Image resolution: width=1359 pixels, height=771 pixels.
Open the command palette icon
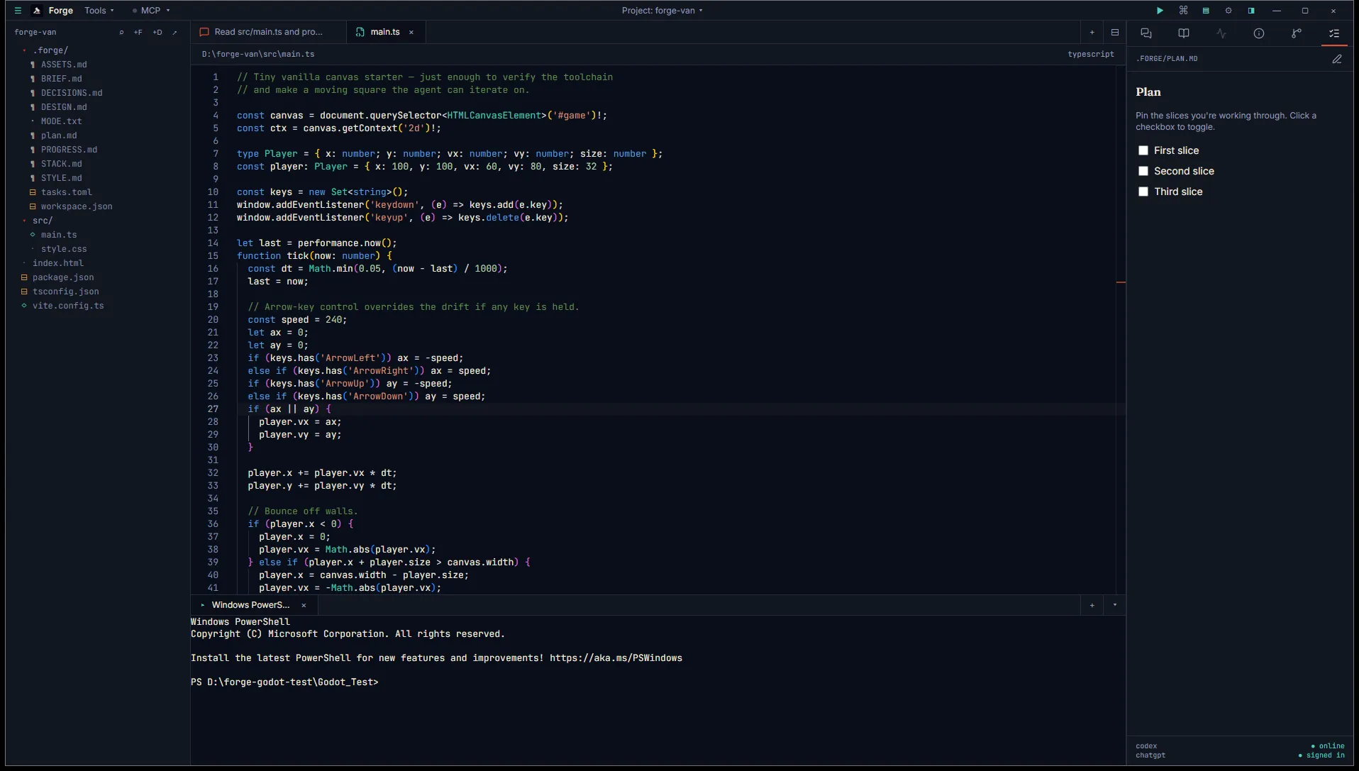click(x=1183, y=11)
